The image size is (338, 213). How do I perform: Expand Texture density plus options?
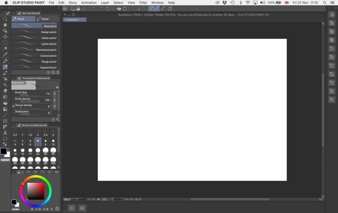pos(13,106)
